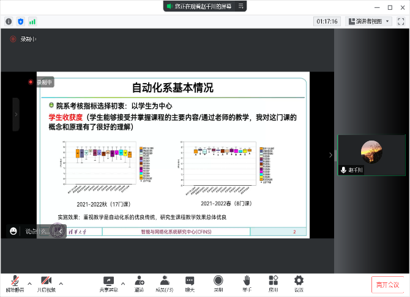Open the Chat (聊天) panel
This screenshot has height=297, width=410.
(x=190, y=282)
